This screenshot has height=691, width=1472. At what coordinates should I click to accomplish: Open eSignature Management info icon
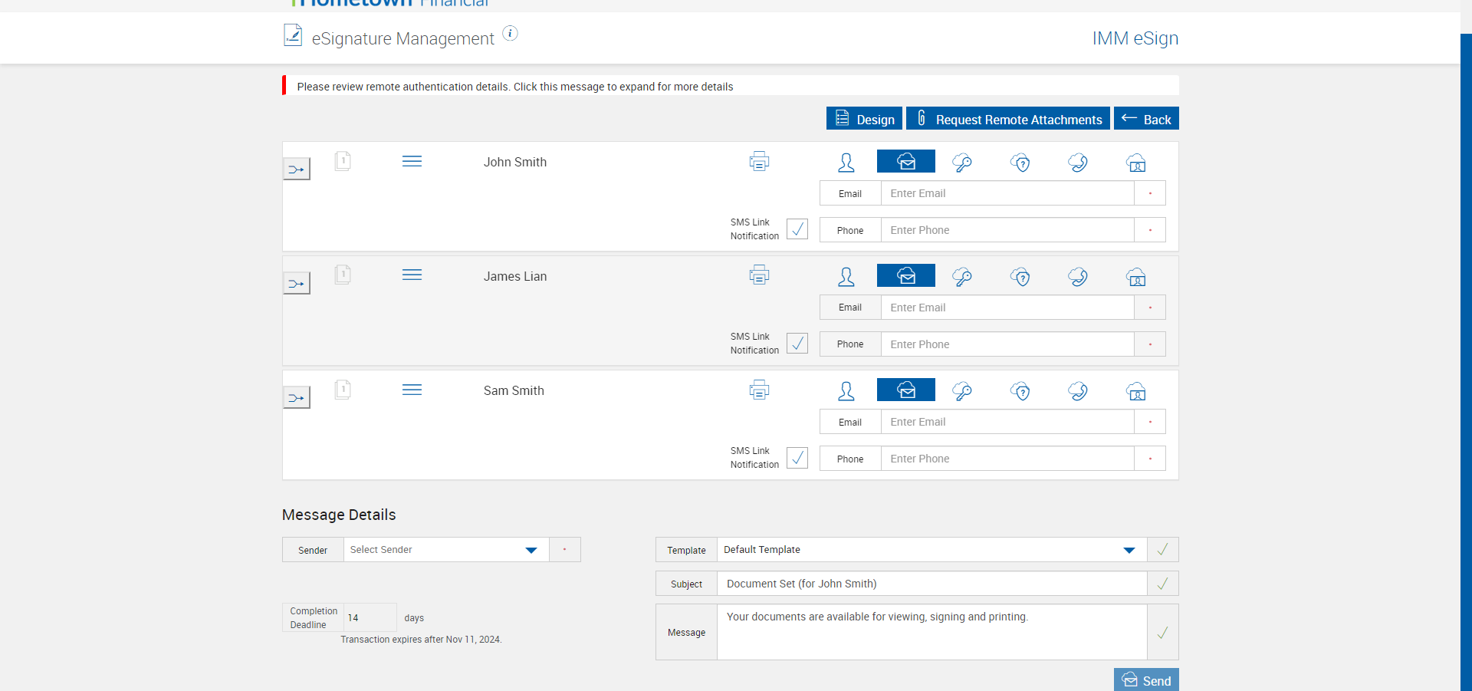(510, 33)
